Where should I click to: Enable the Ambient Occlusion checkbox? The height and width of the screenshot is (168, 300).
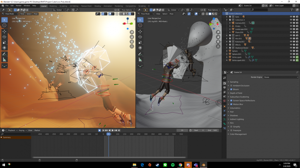coord(231,85)
